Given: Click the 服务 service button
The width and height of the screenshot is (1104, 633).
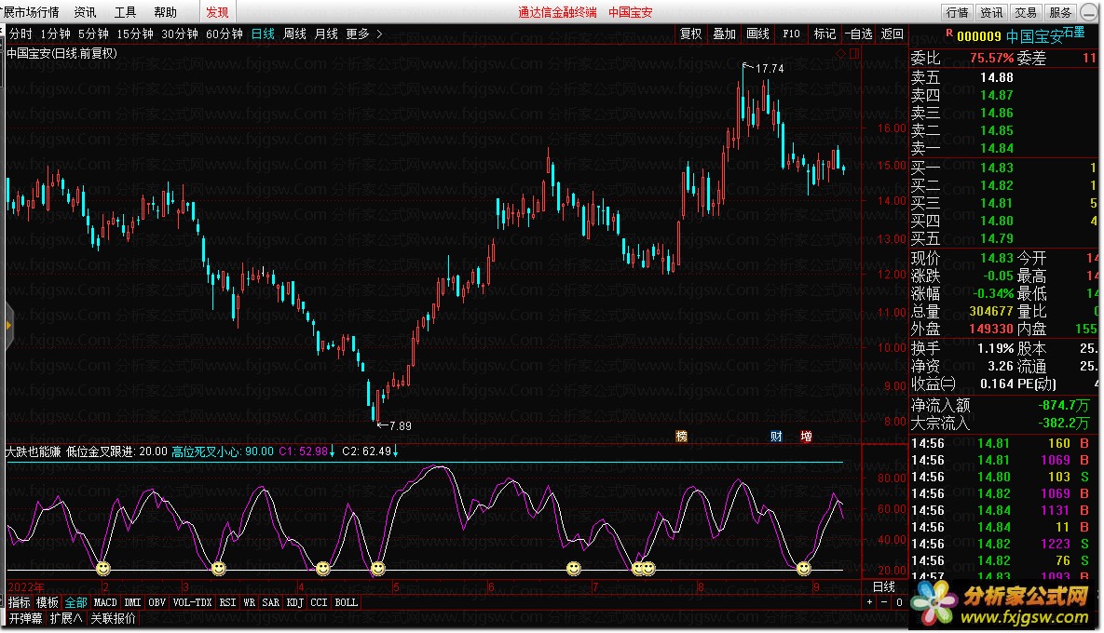Looking at the screenshot, I should coord(1059,13).
